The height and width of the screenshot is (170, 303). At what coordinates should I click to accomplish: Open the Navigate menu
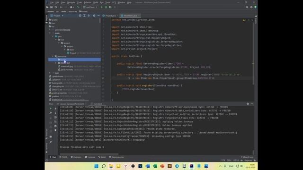tap(71, 2)
